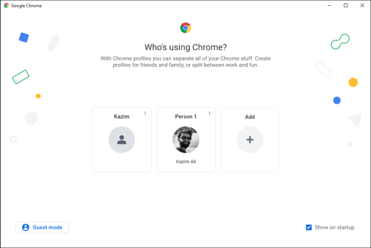
Task: Click the plus icon to add a profile
Action: coord(250,140)
